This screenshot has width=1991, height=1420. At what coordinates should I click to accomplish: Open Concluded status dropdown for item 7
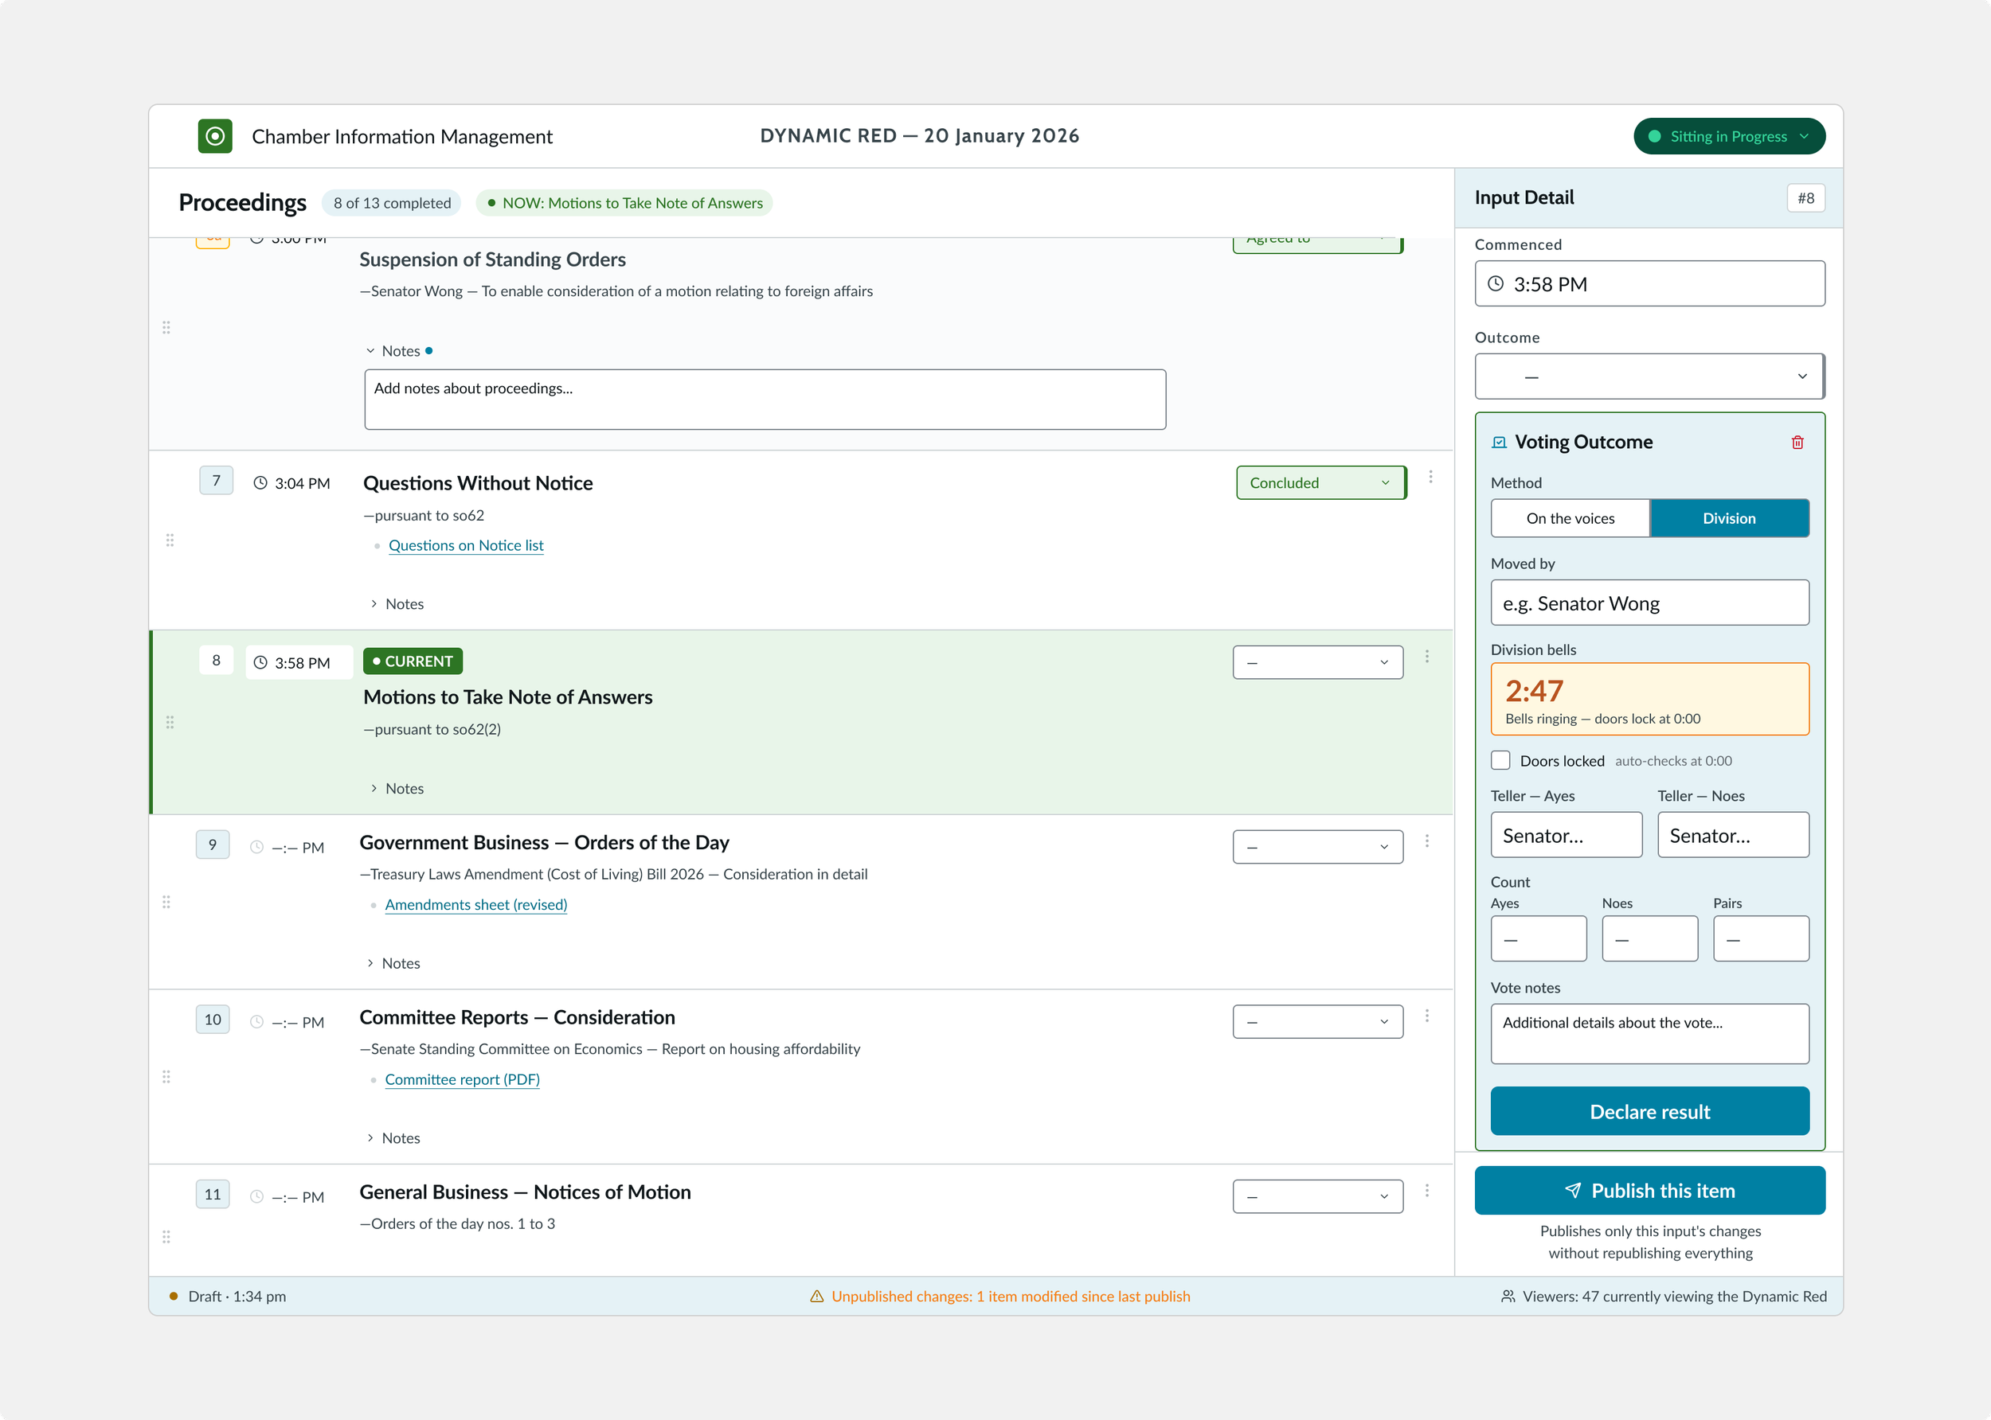tap(1320, 482)
